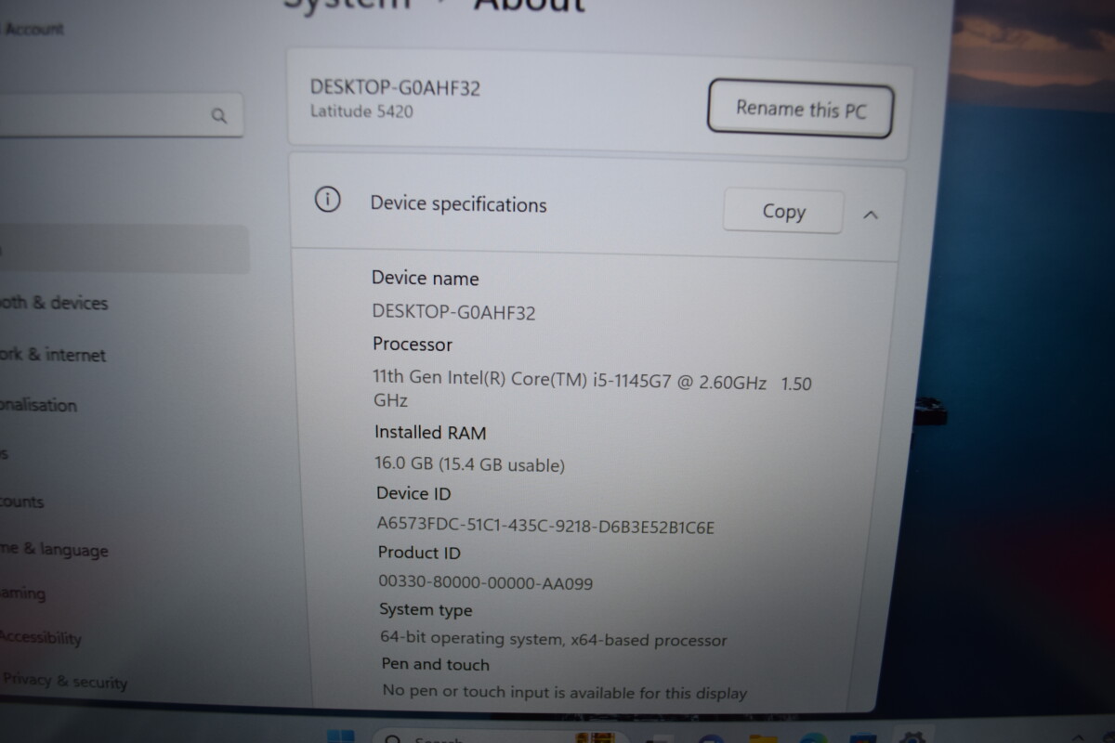The image size is (1115, 743).
Task: Click the Product ID label
Action: [419, 553]
